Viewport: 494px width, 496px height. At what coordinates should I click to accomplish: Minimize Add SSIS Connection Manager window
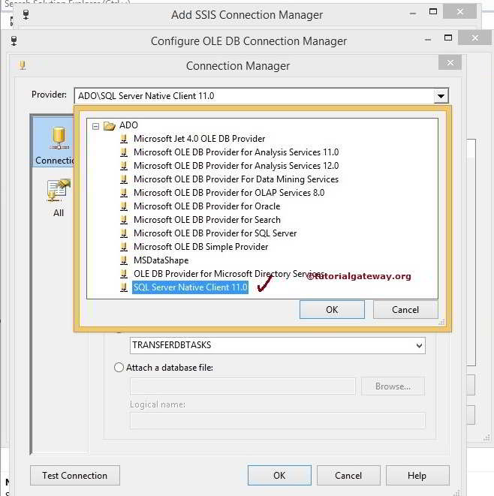[x=413, y=14]
